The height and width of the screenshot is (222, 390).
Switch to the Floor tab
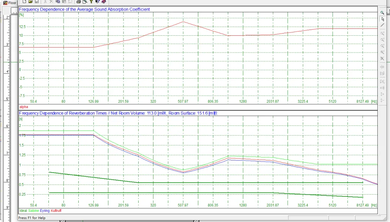10,3
